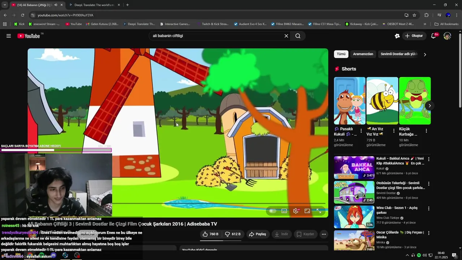462x260 pixels.
Task: Open options for Oscar Çöllerde video
Action: pos(429,233)
